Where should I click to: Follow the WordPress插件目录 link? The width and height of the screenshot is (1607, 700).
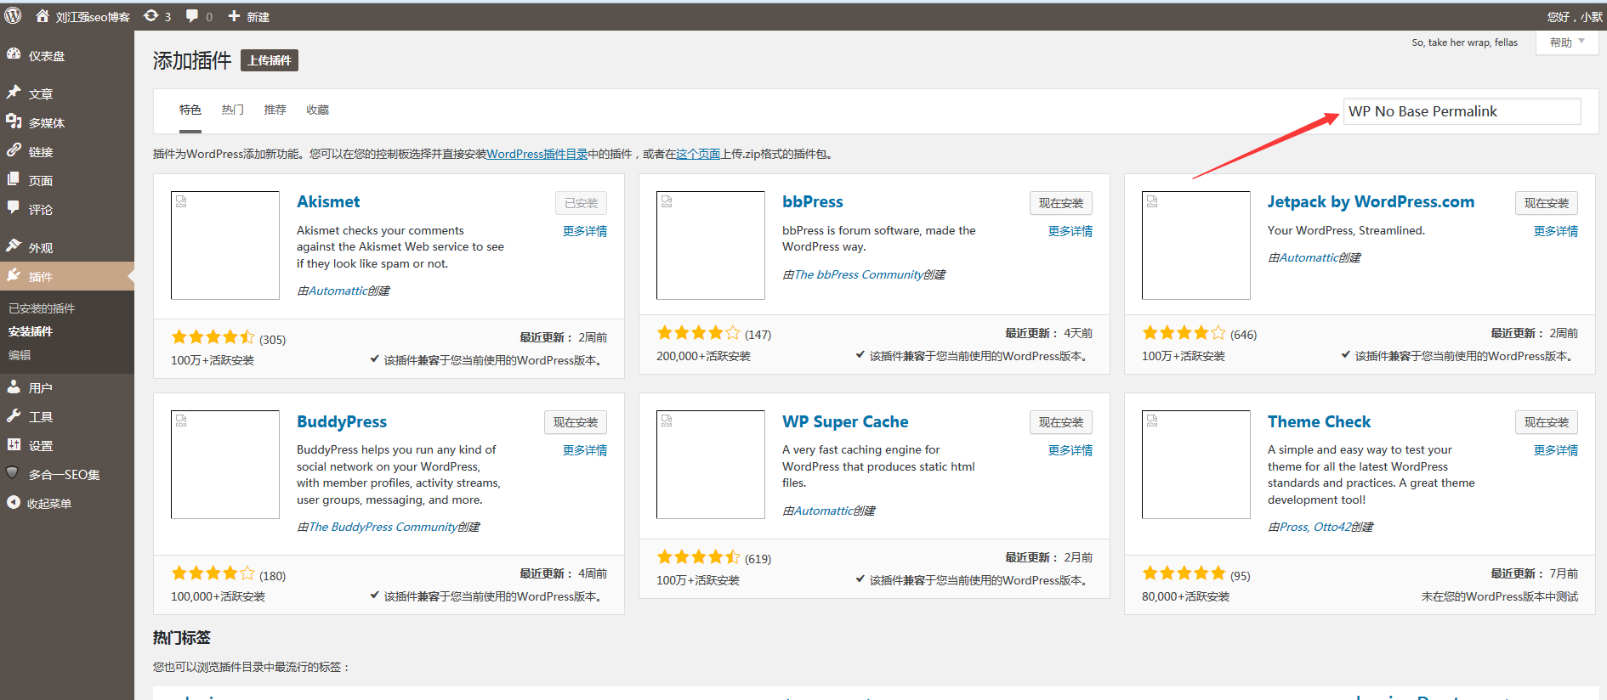coord(537,154)
